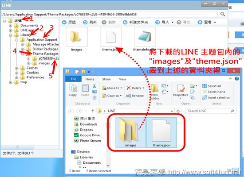Click the Rename ribbon button
244x177 pixels.
coord(135,96)
